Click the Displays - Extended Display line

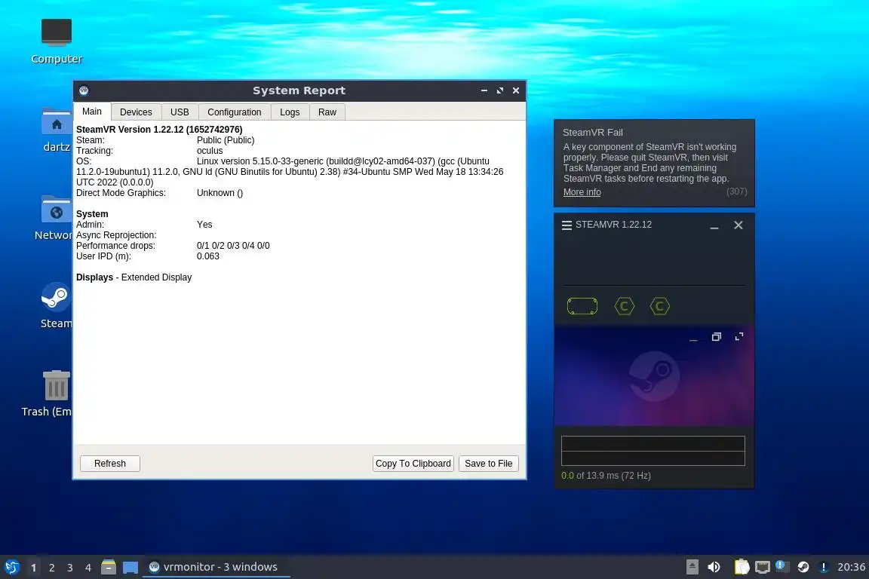134,277
